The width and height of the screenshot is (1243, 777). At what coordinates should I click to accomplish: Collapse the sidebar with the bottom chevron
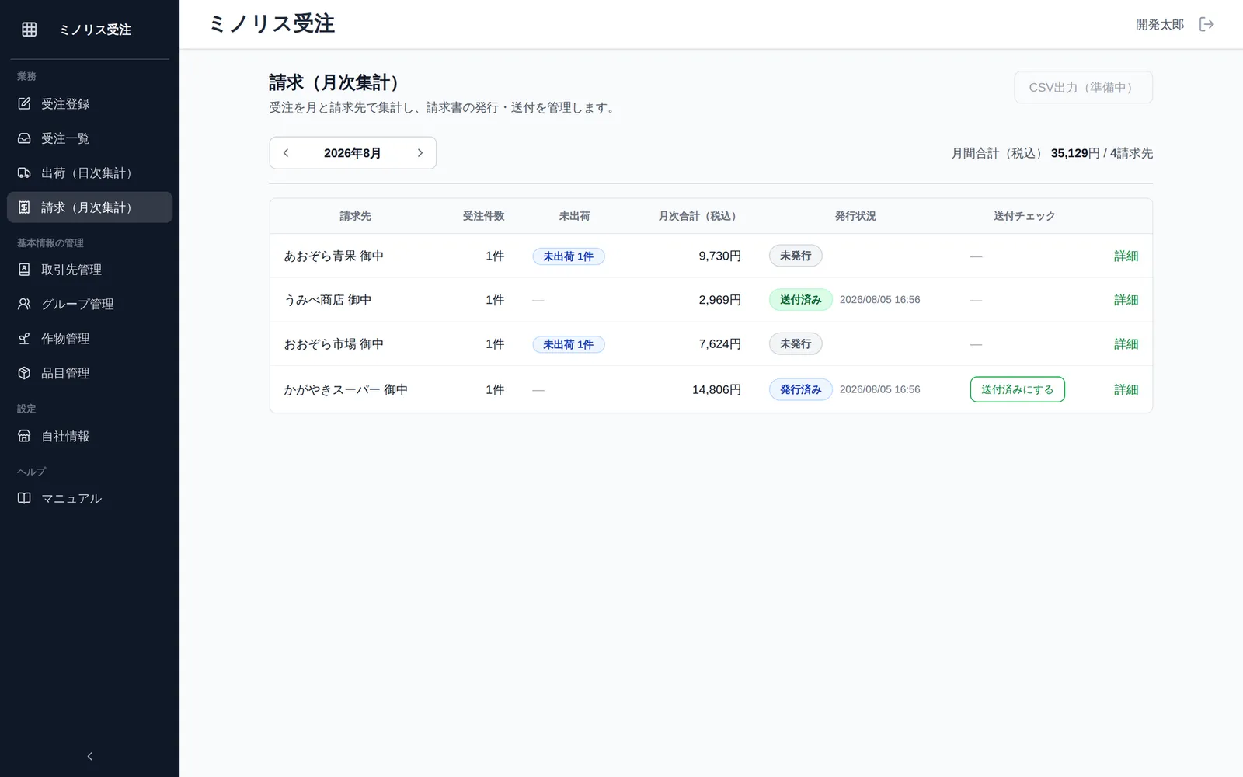click(x=89, y=756)
